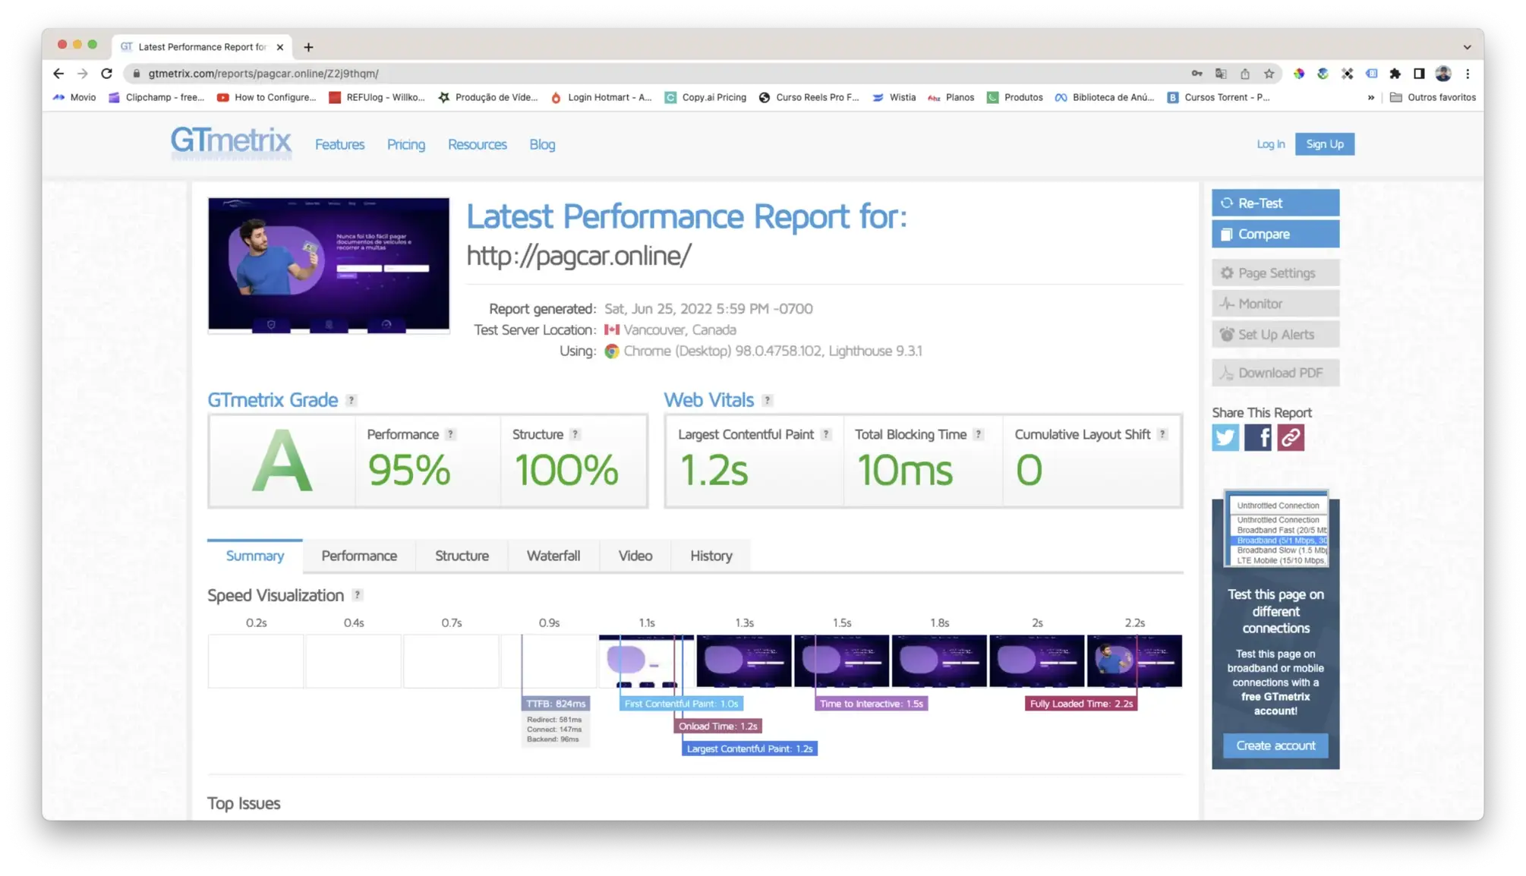This screenshot has width=1526, height=876.
Task: Open help for Largest Contentful Paint
Action: (x=826, y=434)
